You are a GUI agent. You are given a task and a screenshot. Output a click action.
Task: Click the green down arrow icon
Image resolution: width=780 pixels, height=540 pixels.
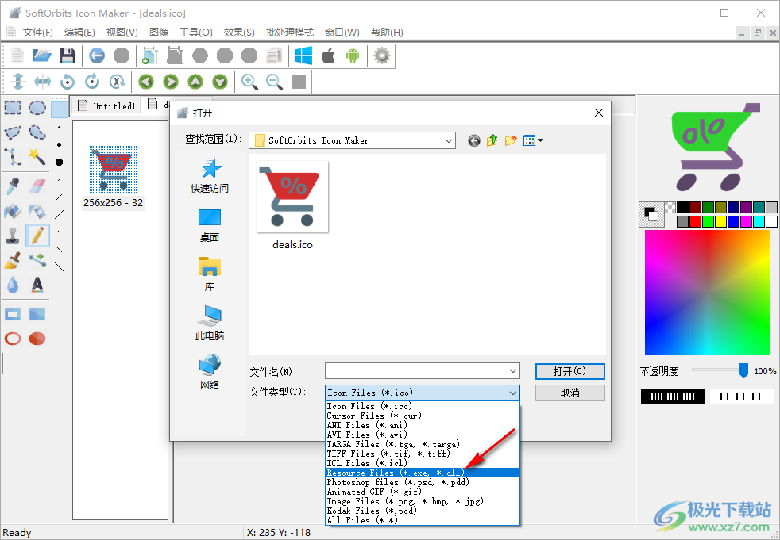[x=220, y=81]
